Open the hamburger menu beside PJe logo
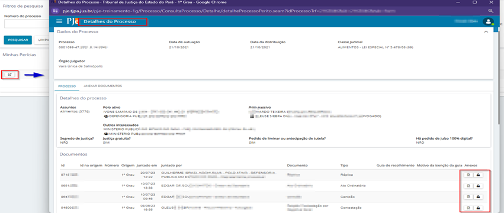The height and width of the screenshot is (213, 504). tap(59, 21)
